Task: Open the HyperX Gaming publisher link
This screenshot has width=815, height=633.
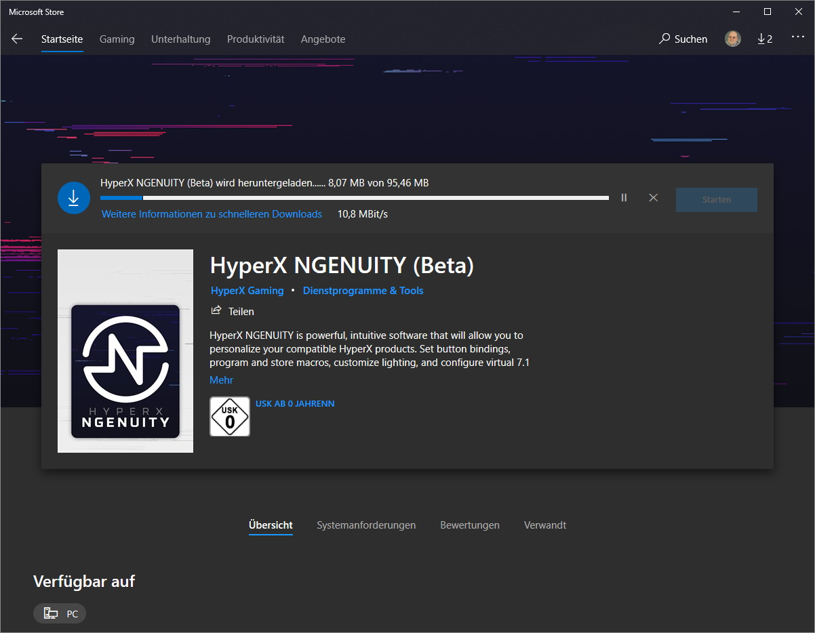Action: point(247,291)
